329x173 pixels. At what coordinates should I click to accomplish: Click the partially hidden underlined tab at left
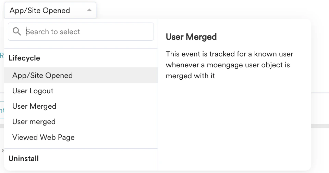(2, 110)
